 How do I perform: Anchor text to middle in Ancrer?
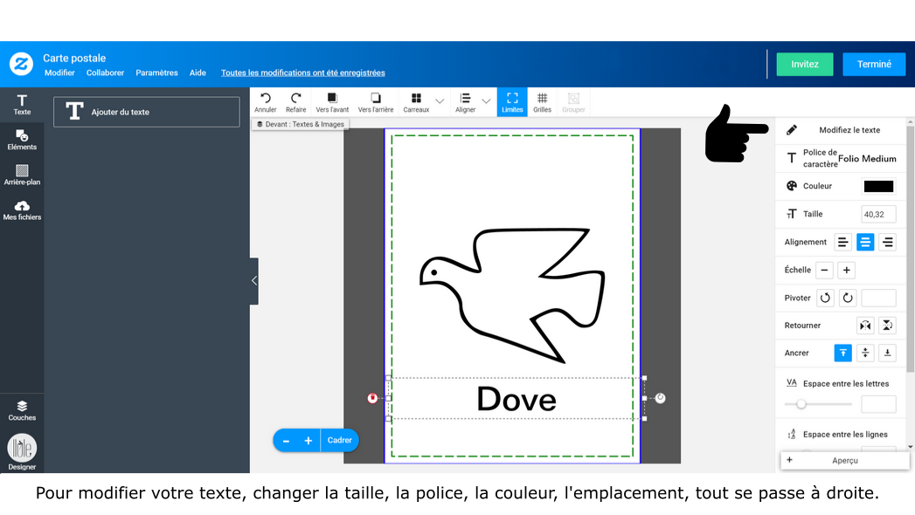[865, 353]
